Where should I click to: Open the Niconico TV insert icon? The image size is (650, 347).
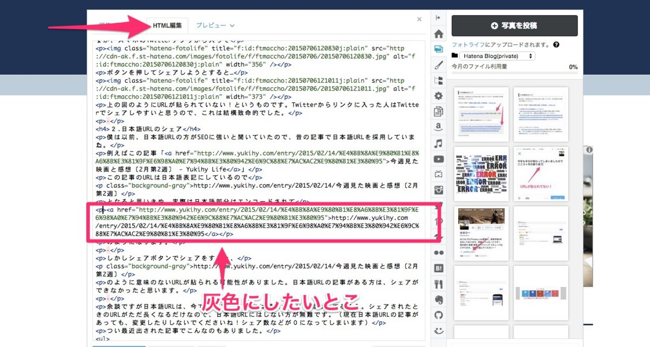(x=439, y=174)
